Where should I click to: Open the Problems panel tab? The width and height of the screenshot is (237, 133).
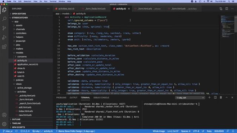(x=61, y=98)
